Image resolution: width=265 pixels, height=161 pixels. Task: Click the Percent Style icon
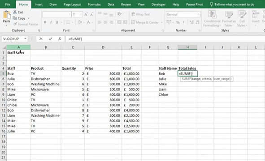(x=178, y=22)
